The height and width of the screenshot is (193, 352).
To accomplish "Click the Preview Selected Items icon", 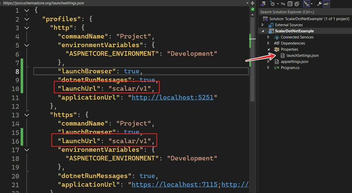I will click(x=326, y=3).
